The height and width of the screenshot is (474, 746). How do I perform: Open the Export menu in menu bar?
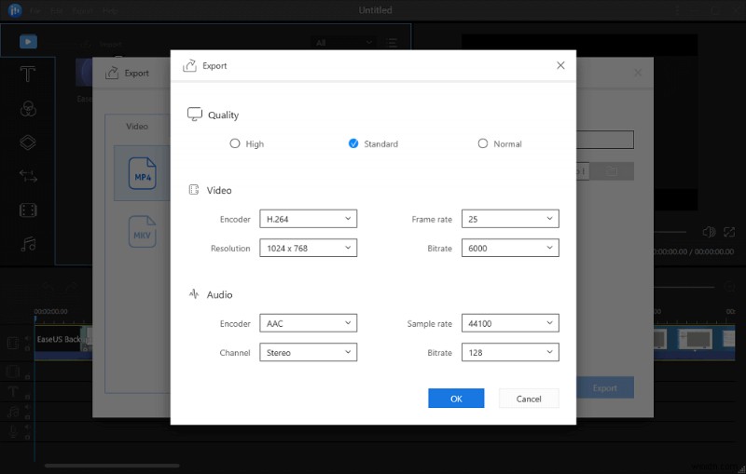82,10
